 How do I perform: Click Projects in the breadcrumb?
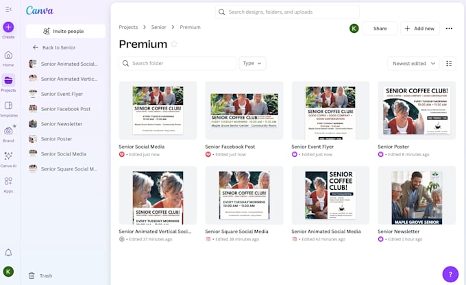point(128,27)
